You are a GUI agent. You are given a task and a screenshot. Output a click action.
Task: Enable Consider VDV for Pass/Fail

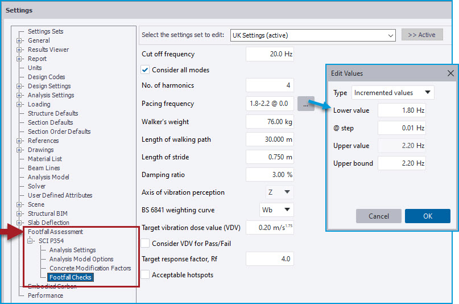pos(146,244)
